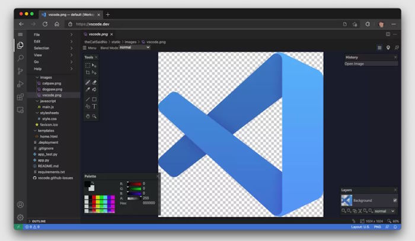Open Remote Explorer view
Viewport: 415px width, 241px height.
coord(20,110)
